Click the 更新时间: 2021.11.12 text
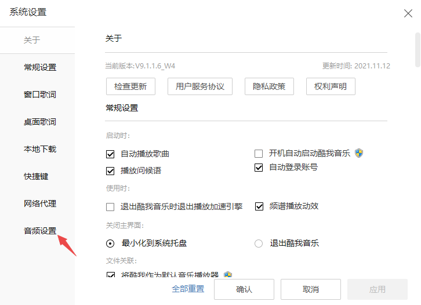This screenshot has height=305, width=421. (x=356, y=66)
